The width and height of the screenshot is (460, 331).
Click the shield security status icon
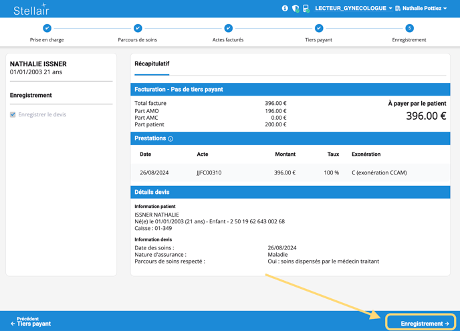296,9
